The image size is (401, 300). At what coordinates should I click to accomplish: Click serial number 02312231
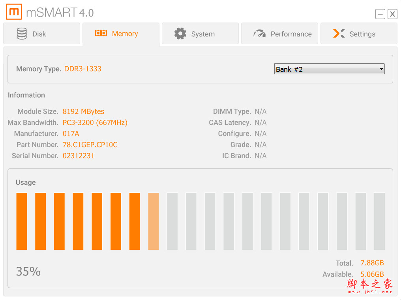79,155
